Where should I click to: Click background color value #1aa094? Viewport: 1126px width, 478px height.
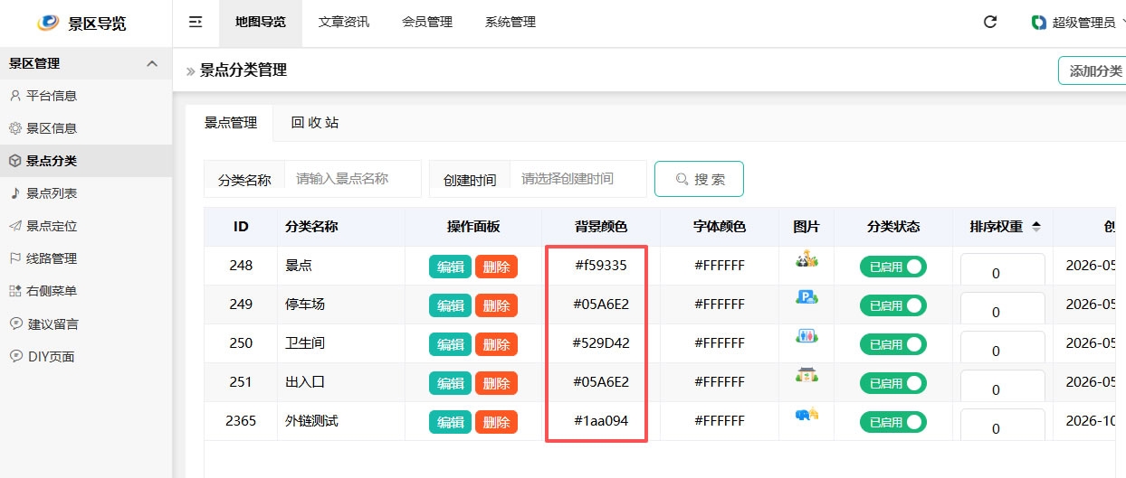pyautogui.click(x=601, y=421)
